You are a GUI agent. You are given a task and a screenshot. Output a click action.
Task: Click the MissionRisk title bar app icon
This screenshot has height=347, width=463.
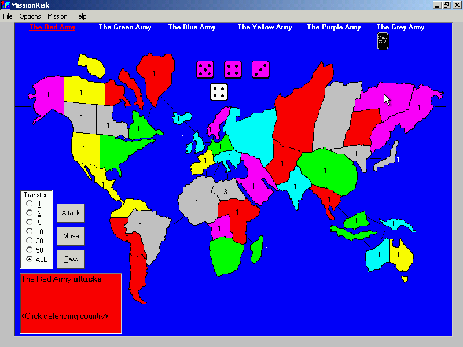(6, 5)
